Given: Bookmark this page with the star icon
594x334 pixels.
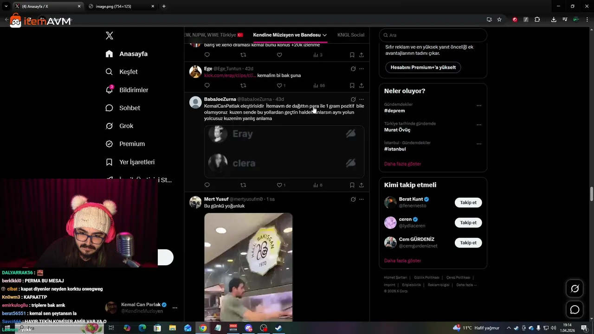Looking at the screenshot, I should click(x=499, y=19).
